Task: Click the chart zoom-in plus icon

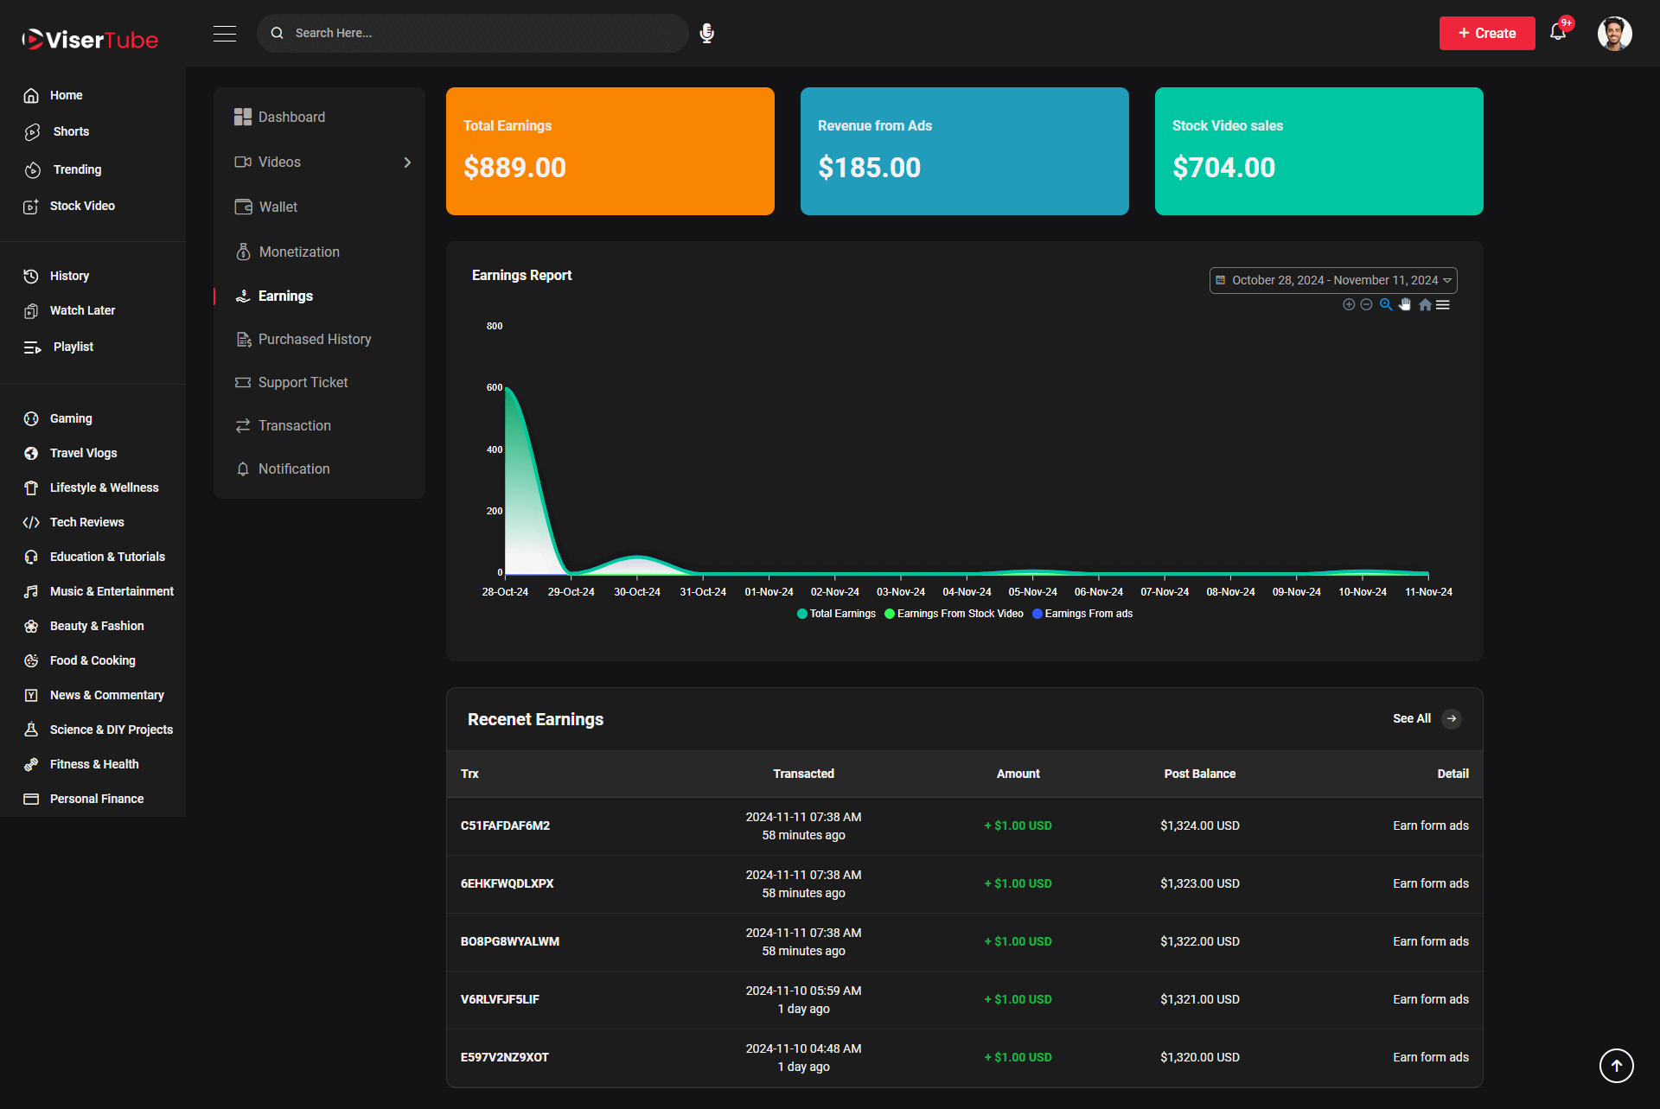Action: 1349,304
